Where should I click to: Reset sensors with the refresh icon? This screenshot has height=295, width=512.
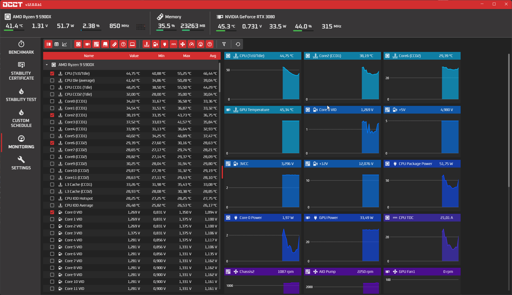[x=237, y=44]
